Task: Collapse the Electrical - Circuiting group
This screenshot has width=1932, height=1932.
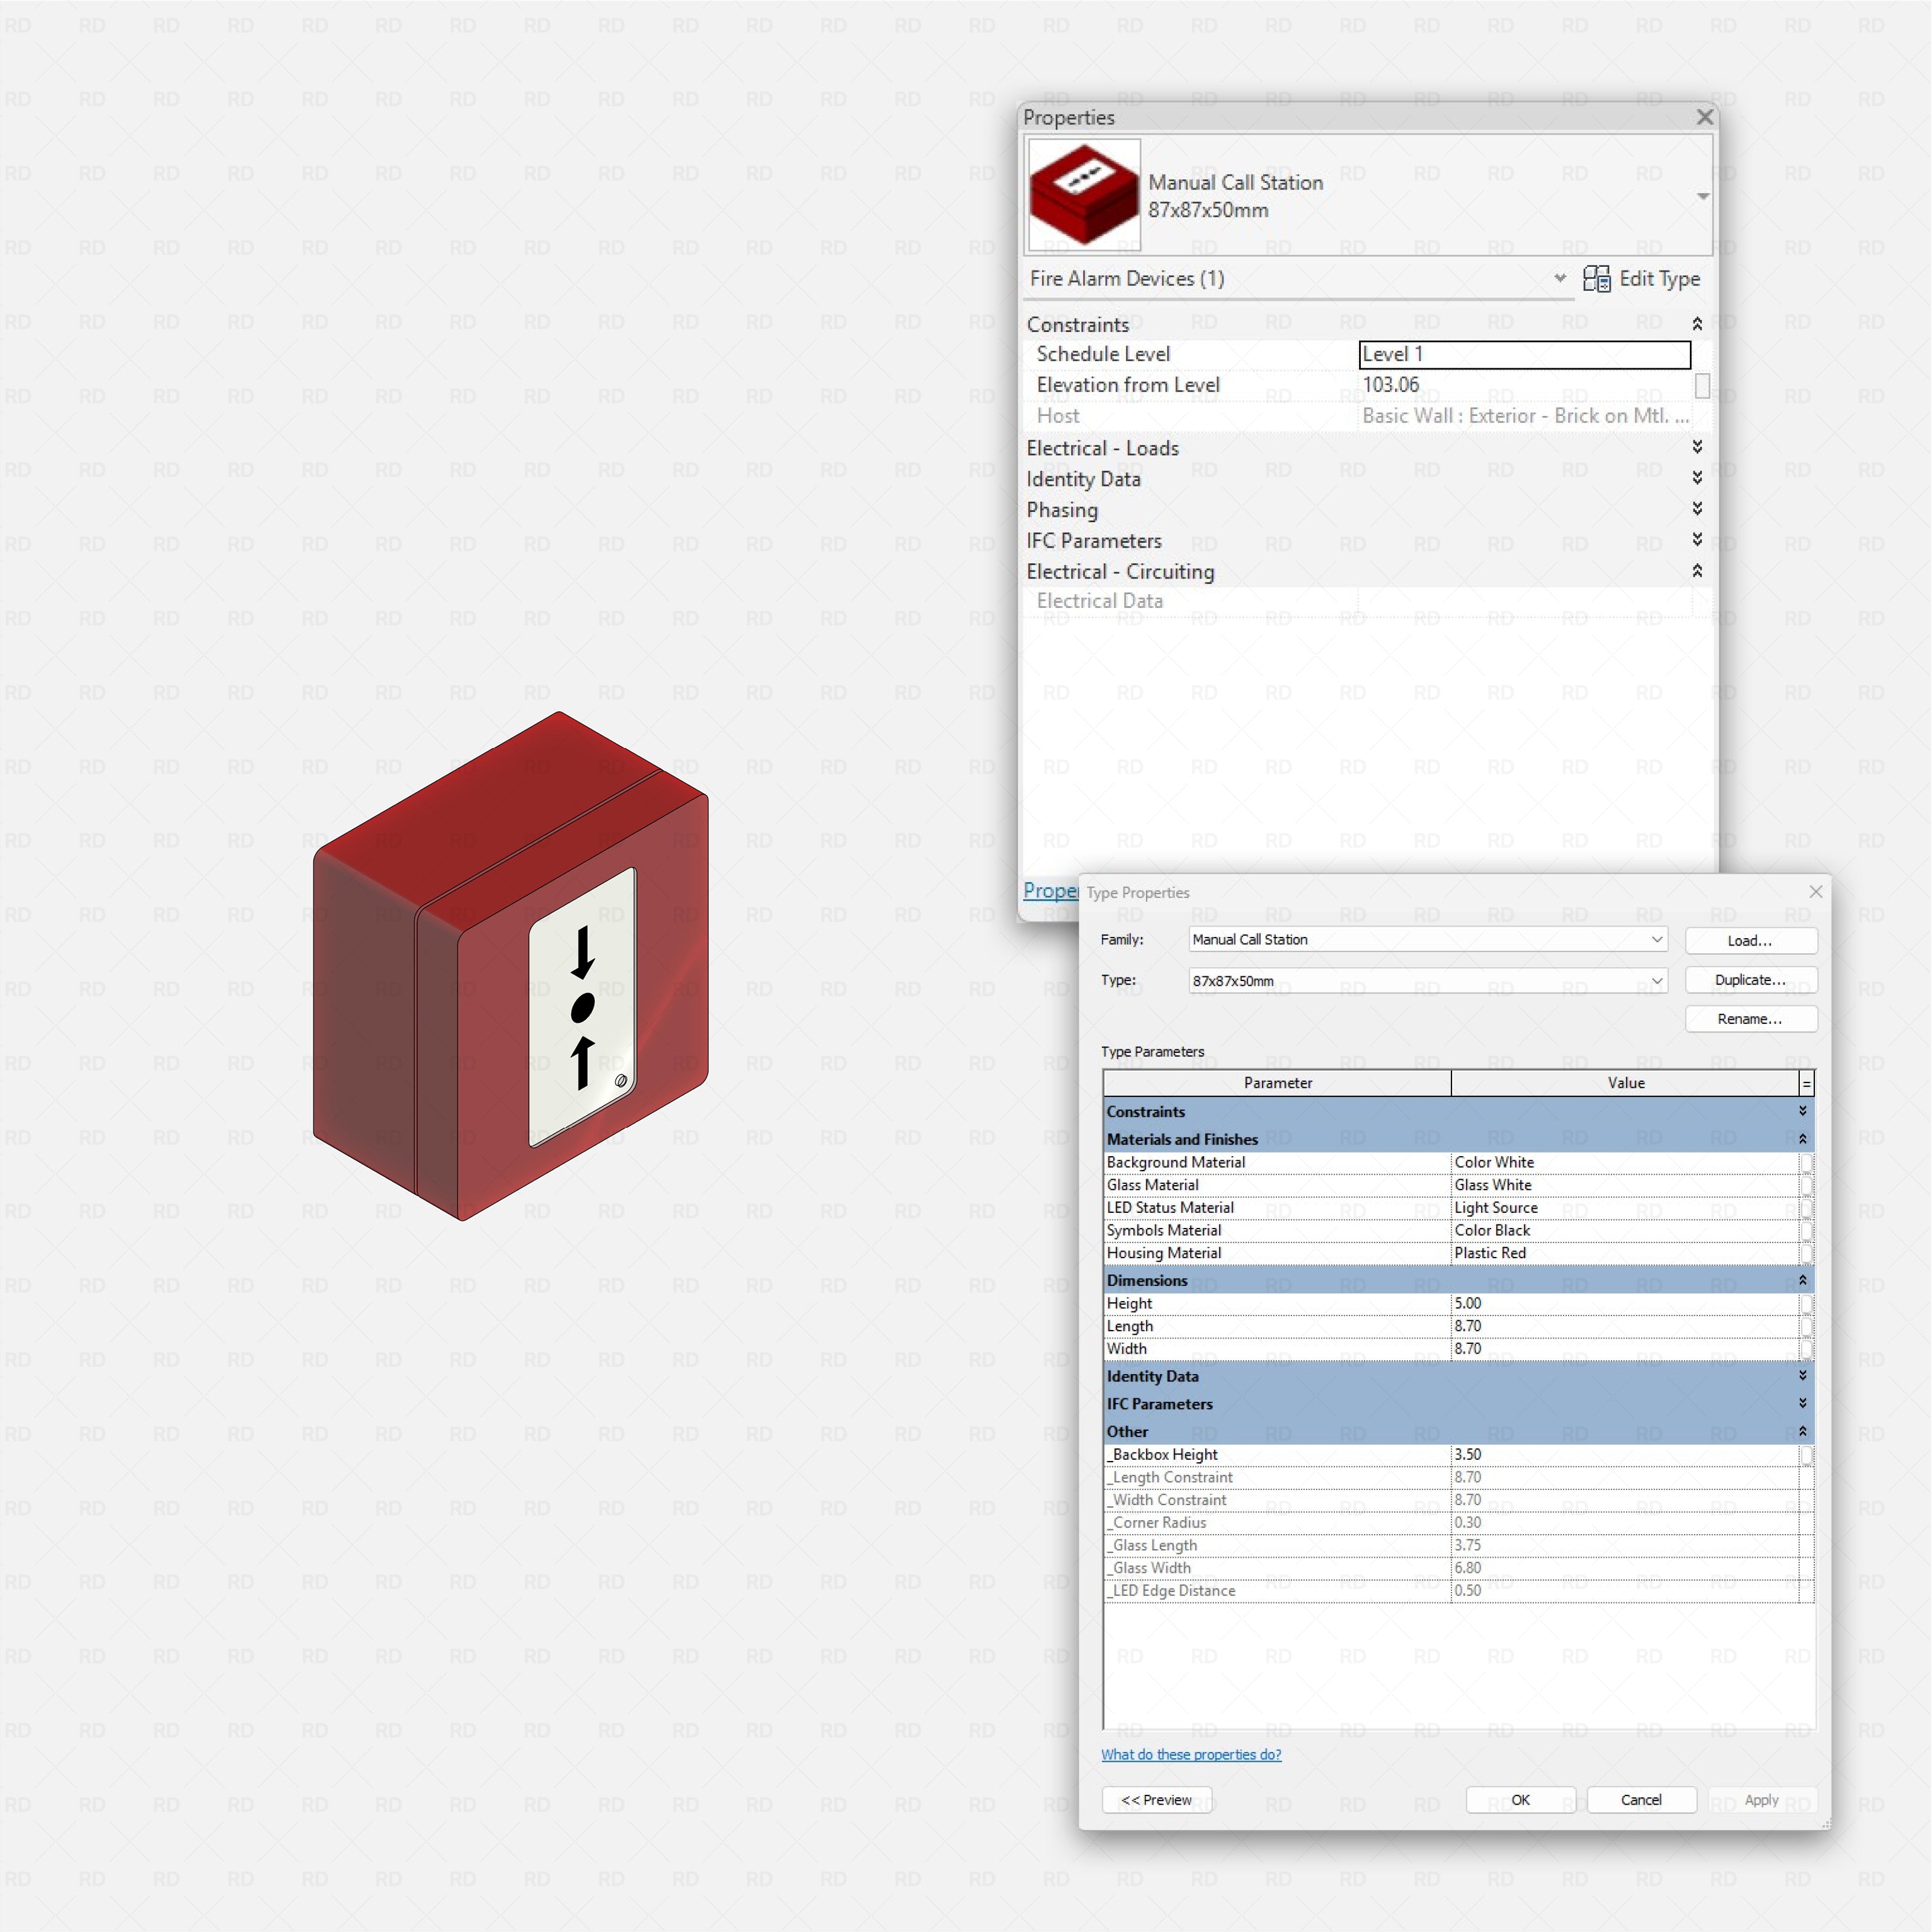Action: tap(1697, 571)
